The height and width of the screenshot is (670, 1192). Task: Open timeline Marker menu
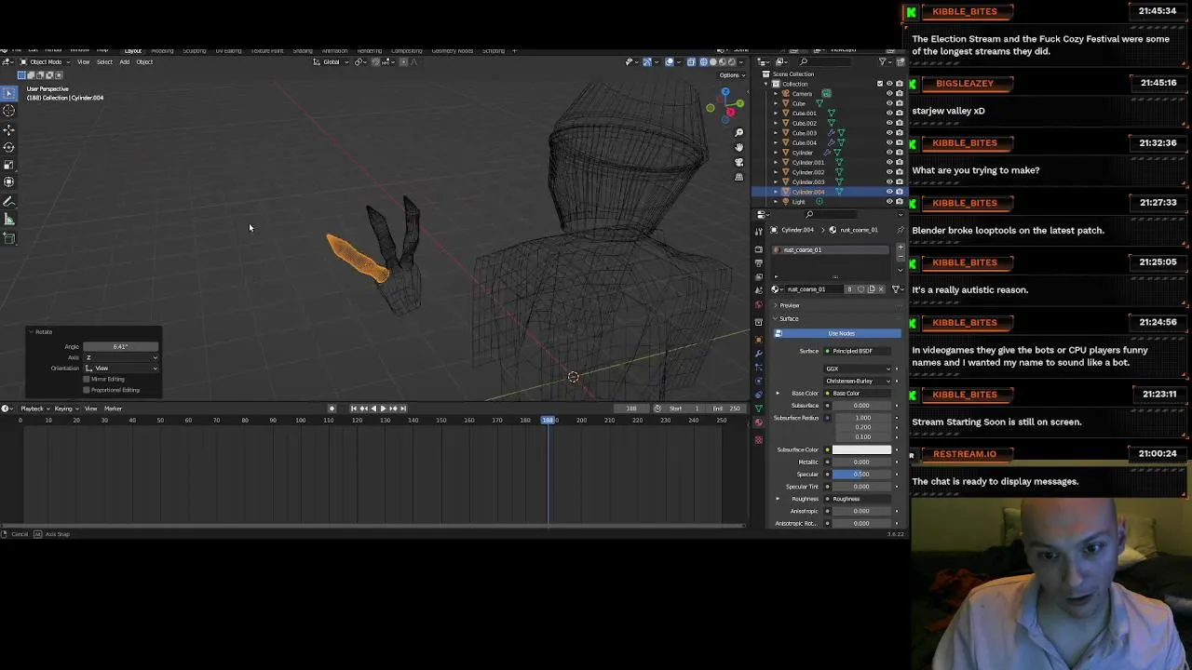coord(113,409)
